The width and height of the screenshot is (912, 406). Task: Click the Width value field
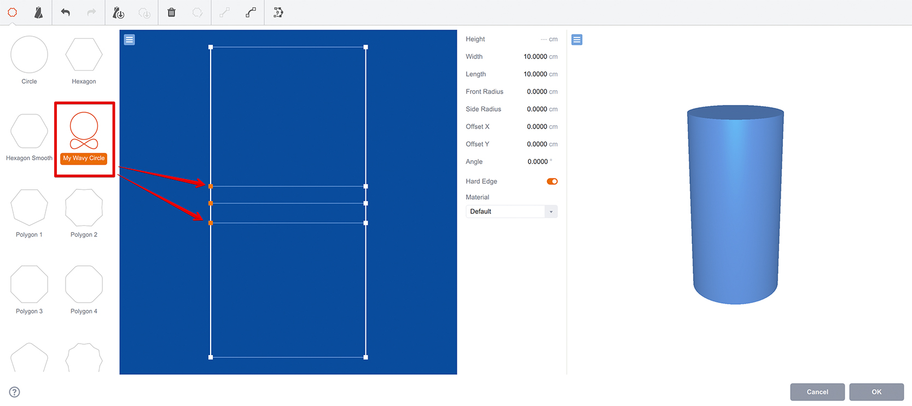pos(535,56)
